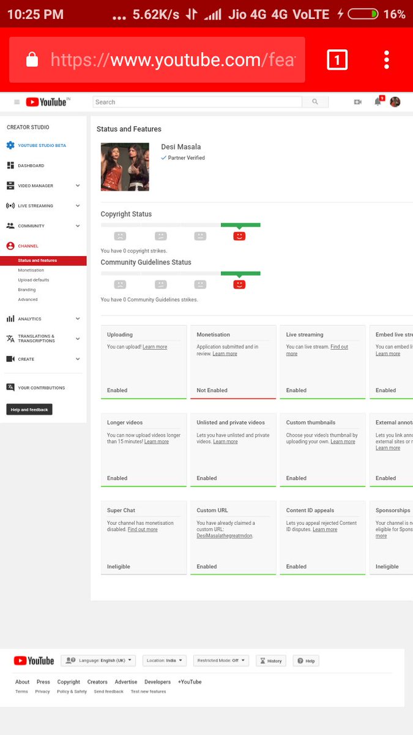The width and height of the screenshot is (413, 735).
Task: Click the Create camera icon in sidebar
Action: [x=10, y=359]
